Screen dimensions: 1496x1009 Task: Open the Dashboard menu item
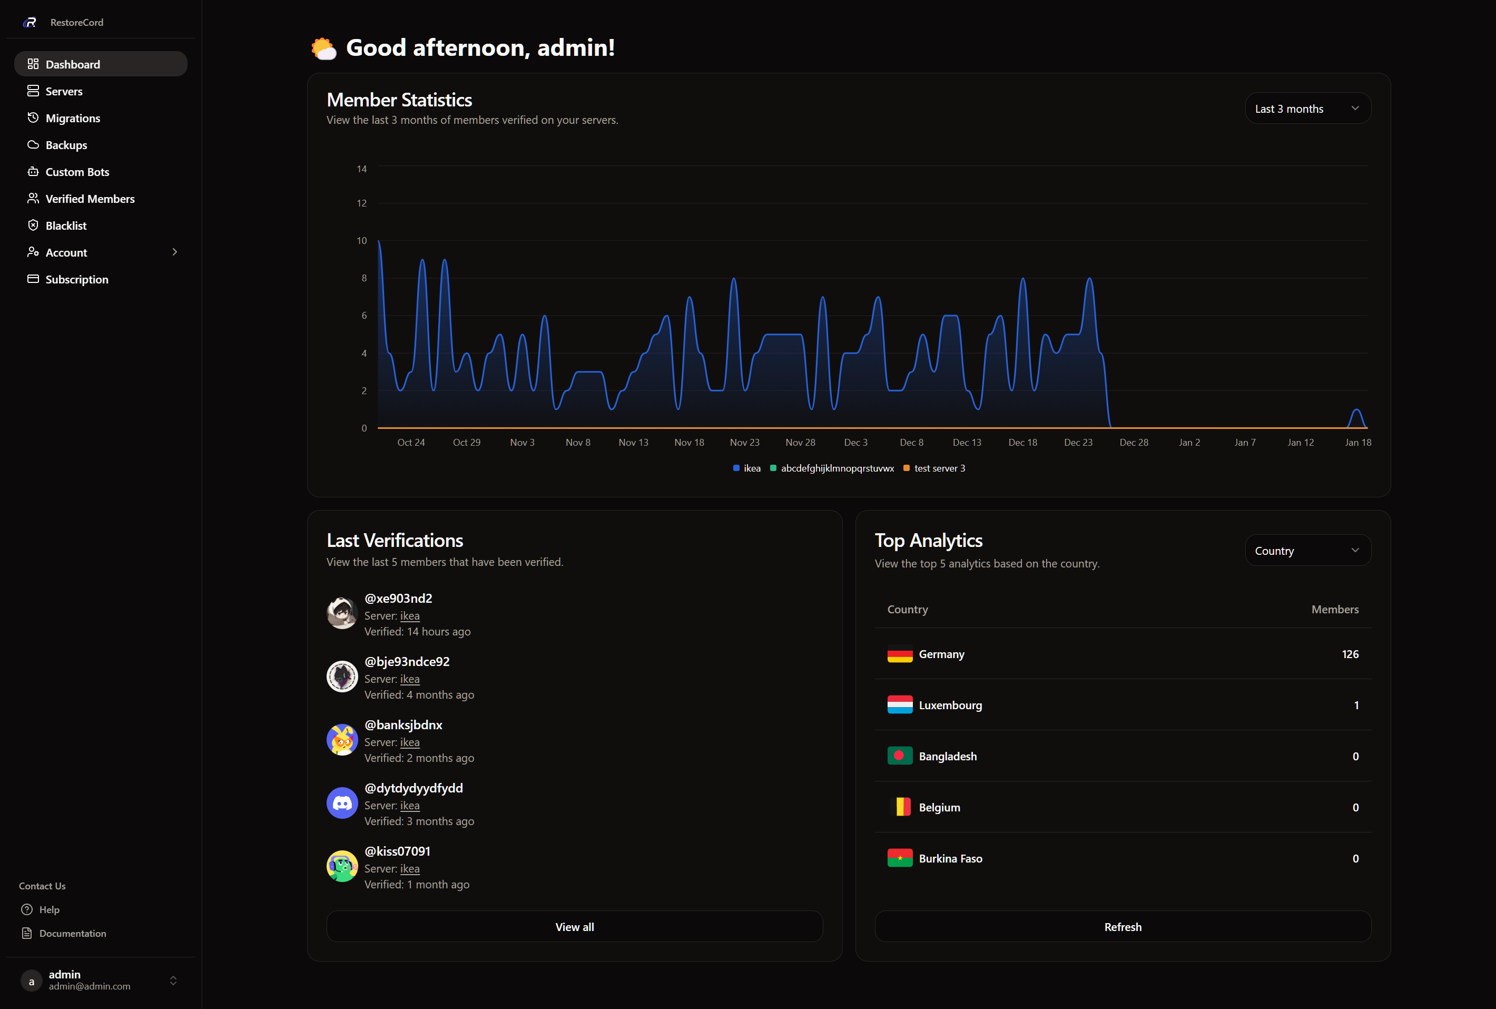(101, 64)
